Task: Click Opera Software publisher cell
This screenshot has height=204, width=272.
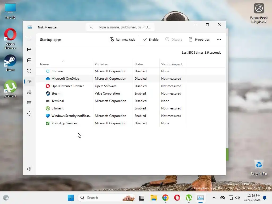Action: 105,86
